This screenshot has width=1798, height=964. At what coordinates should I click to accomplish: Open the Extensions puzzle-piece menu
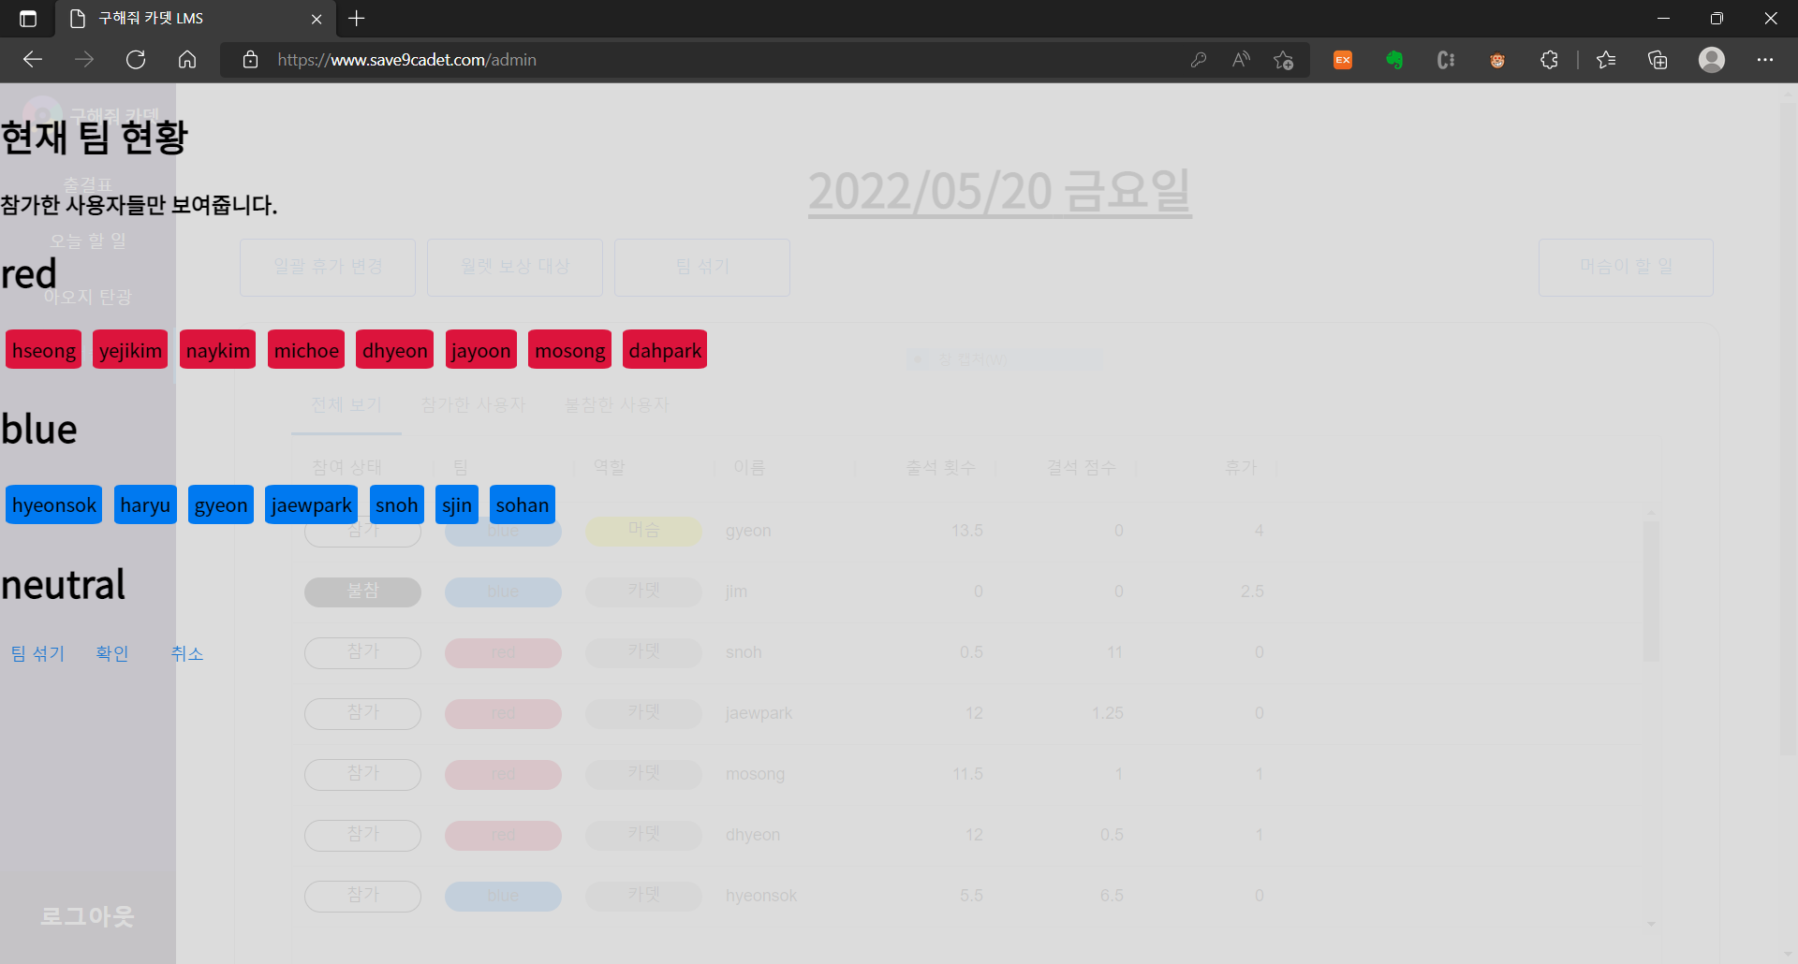(1549, 59)
